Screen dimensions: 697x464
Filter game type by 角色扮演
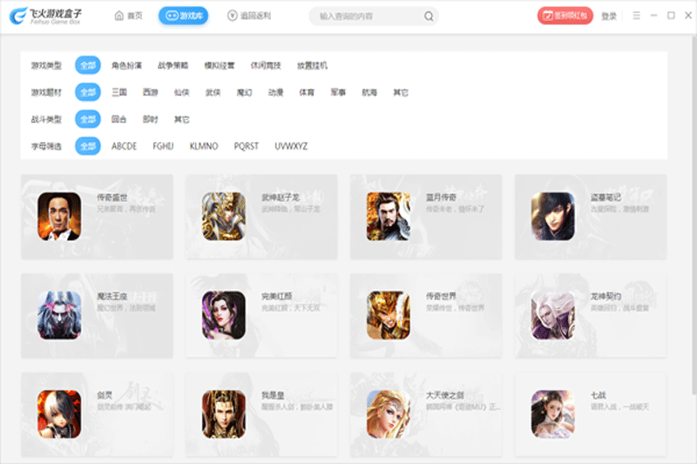[126, 65]
